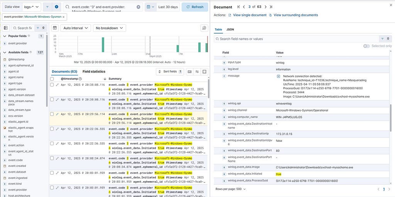Select the Table tab in flyout
The image size is (395, 197).
[x=218, y=29]
